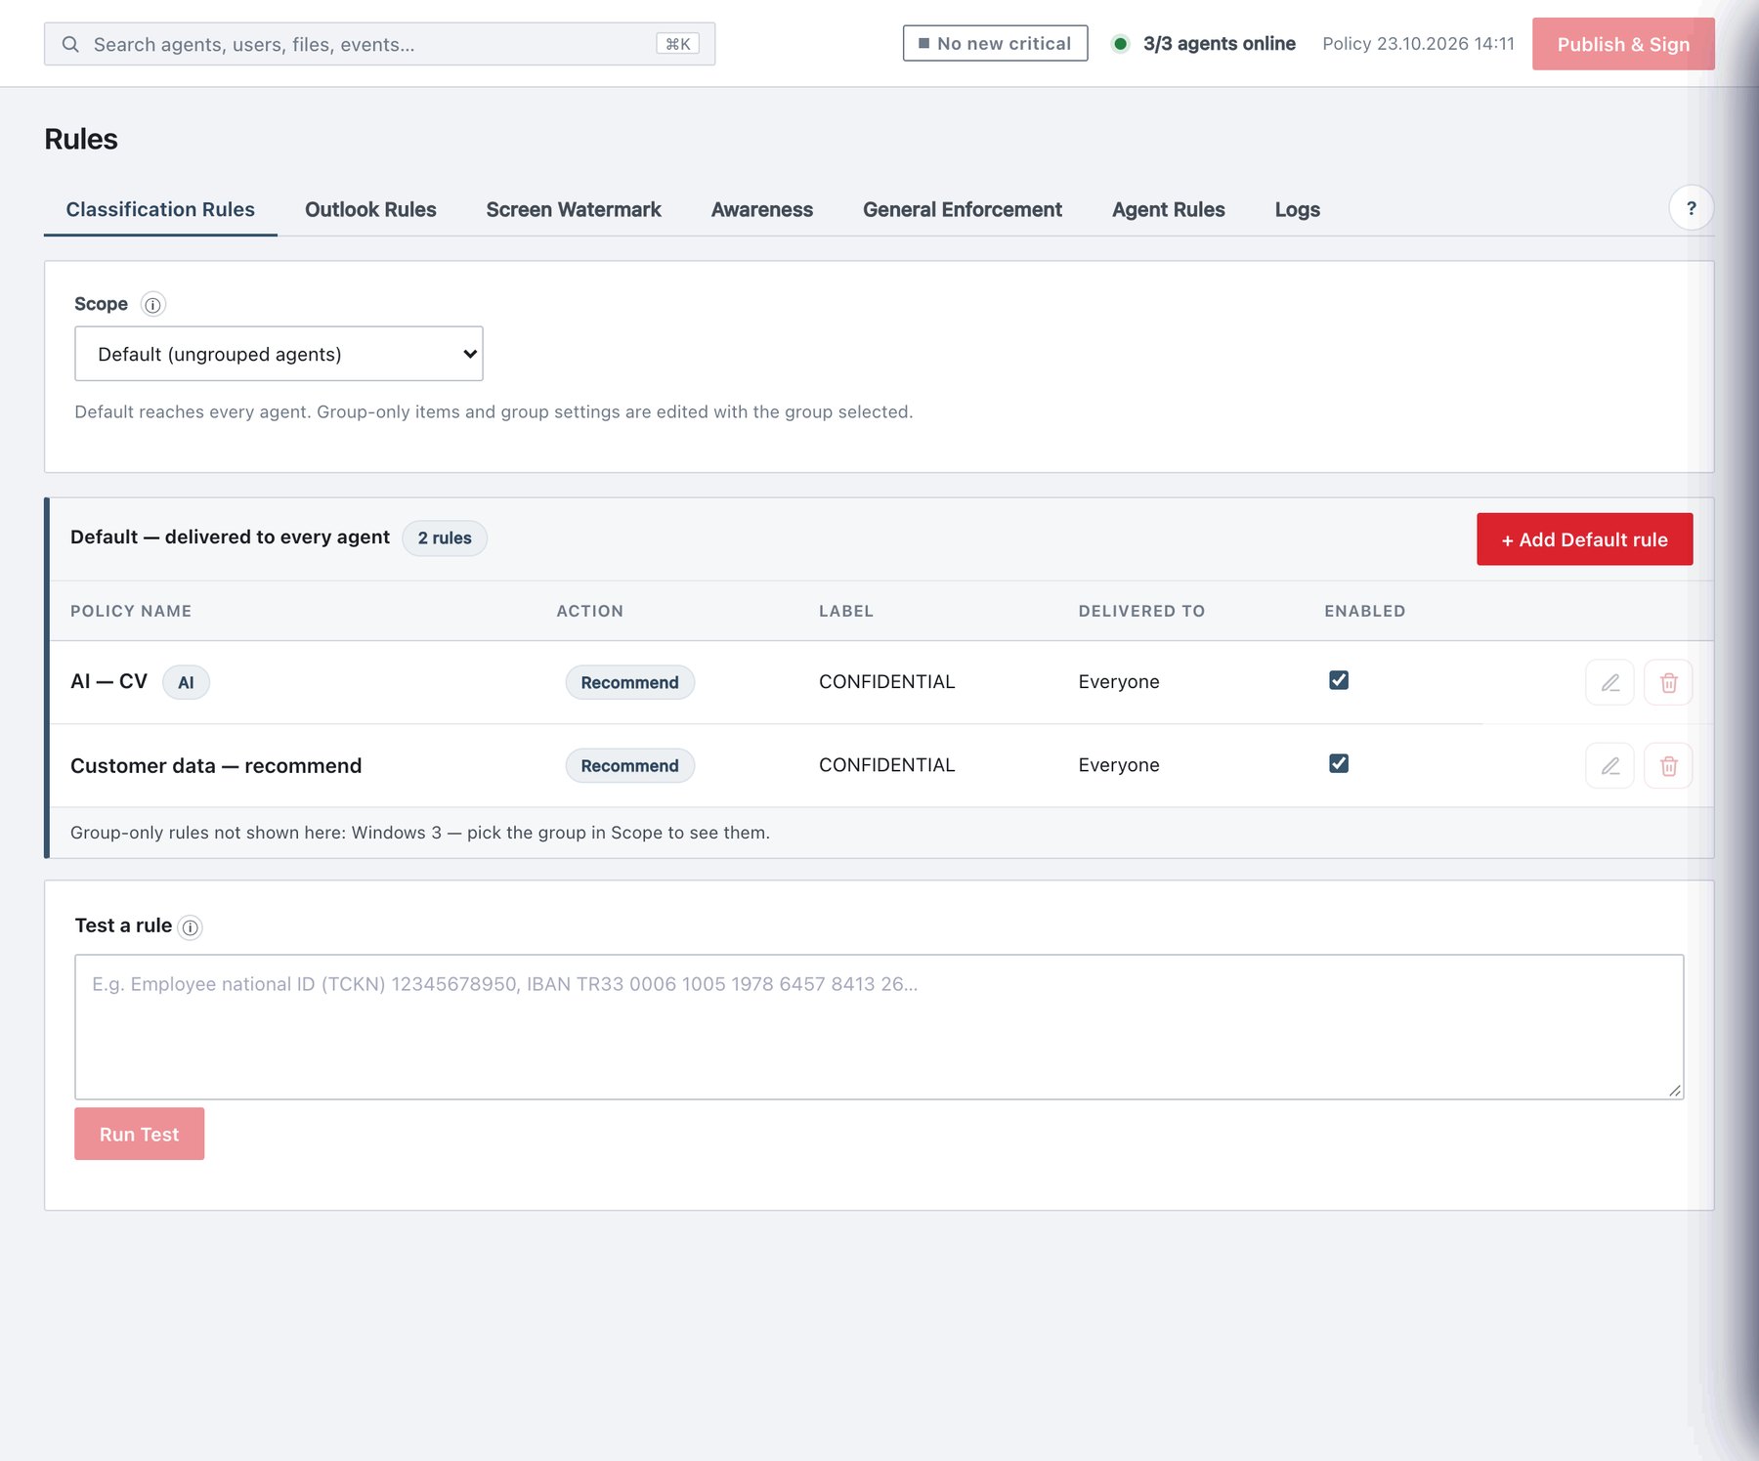
Task: Switch to the Classification Rules tab
Action: coord(160,209)
